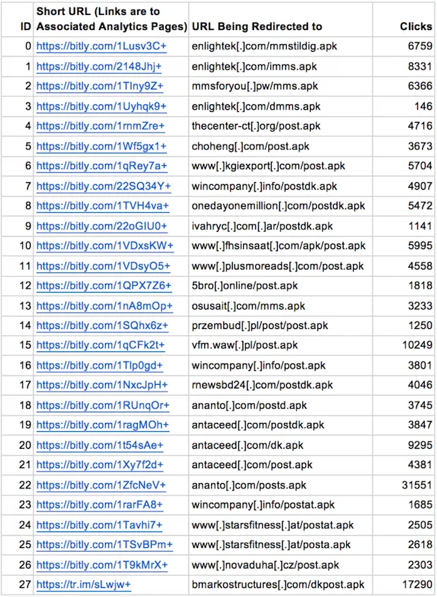
Task: Open the bitly.com/1Wf5gx1+ link
Action: pyautogui.click(x=101, y=146)
